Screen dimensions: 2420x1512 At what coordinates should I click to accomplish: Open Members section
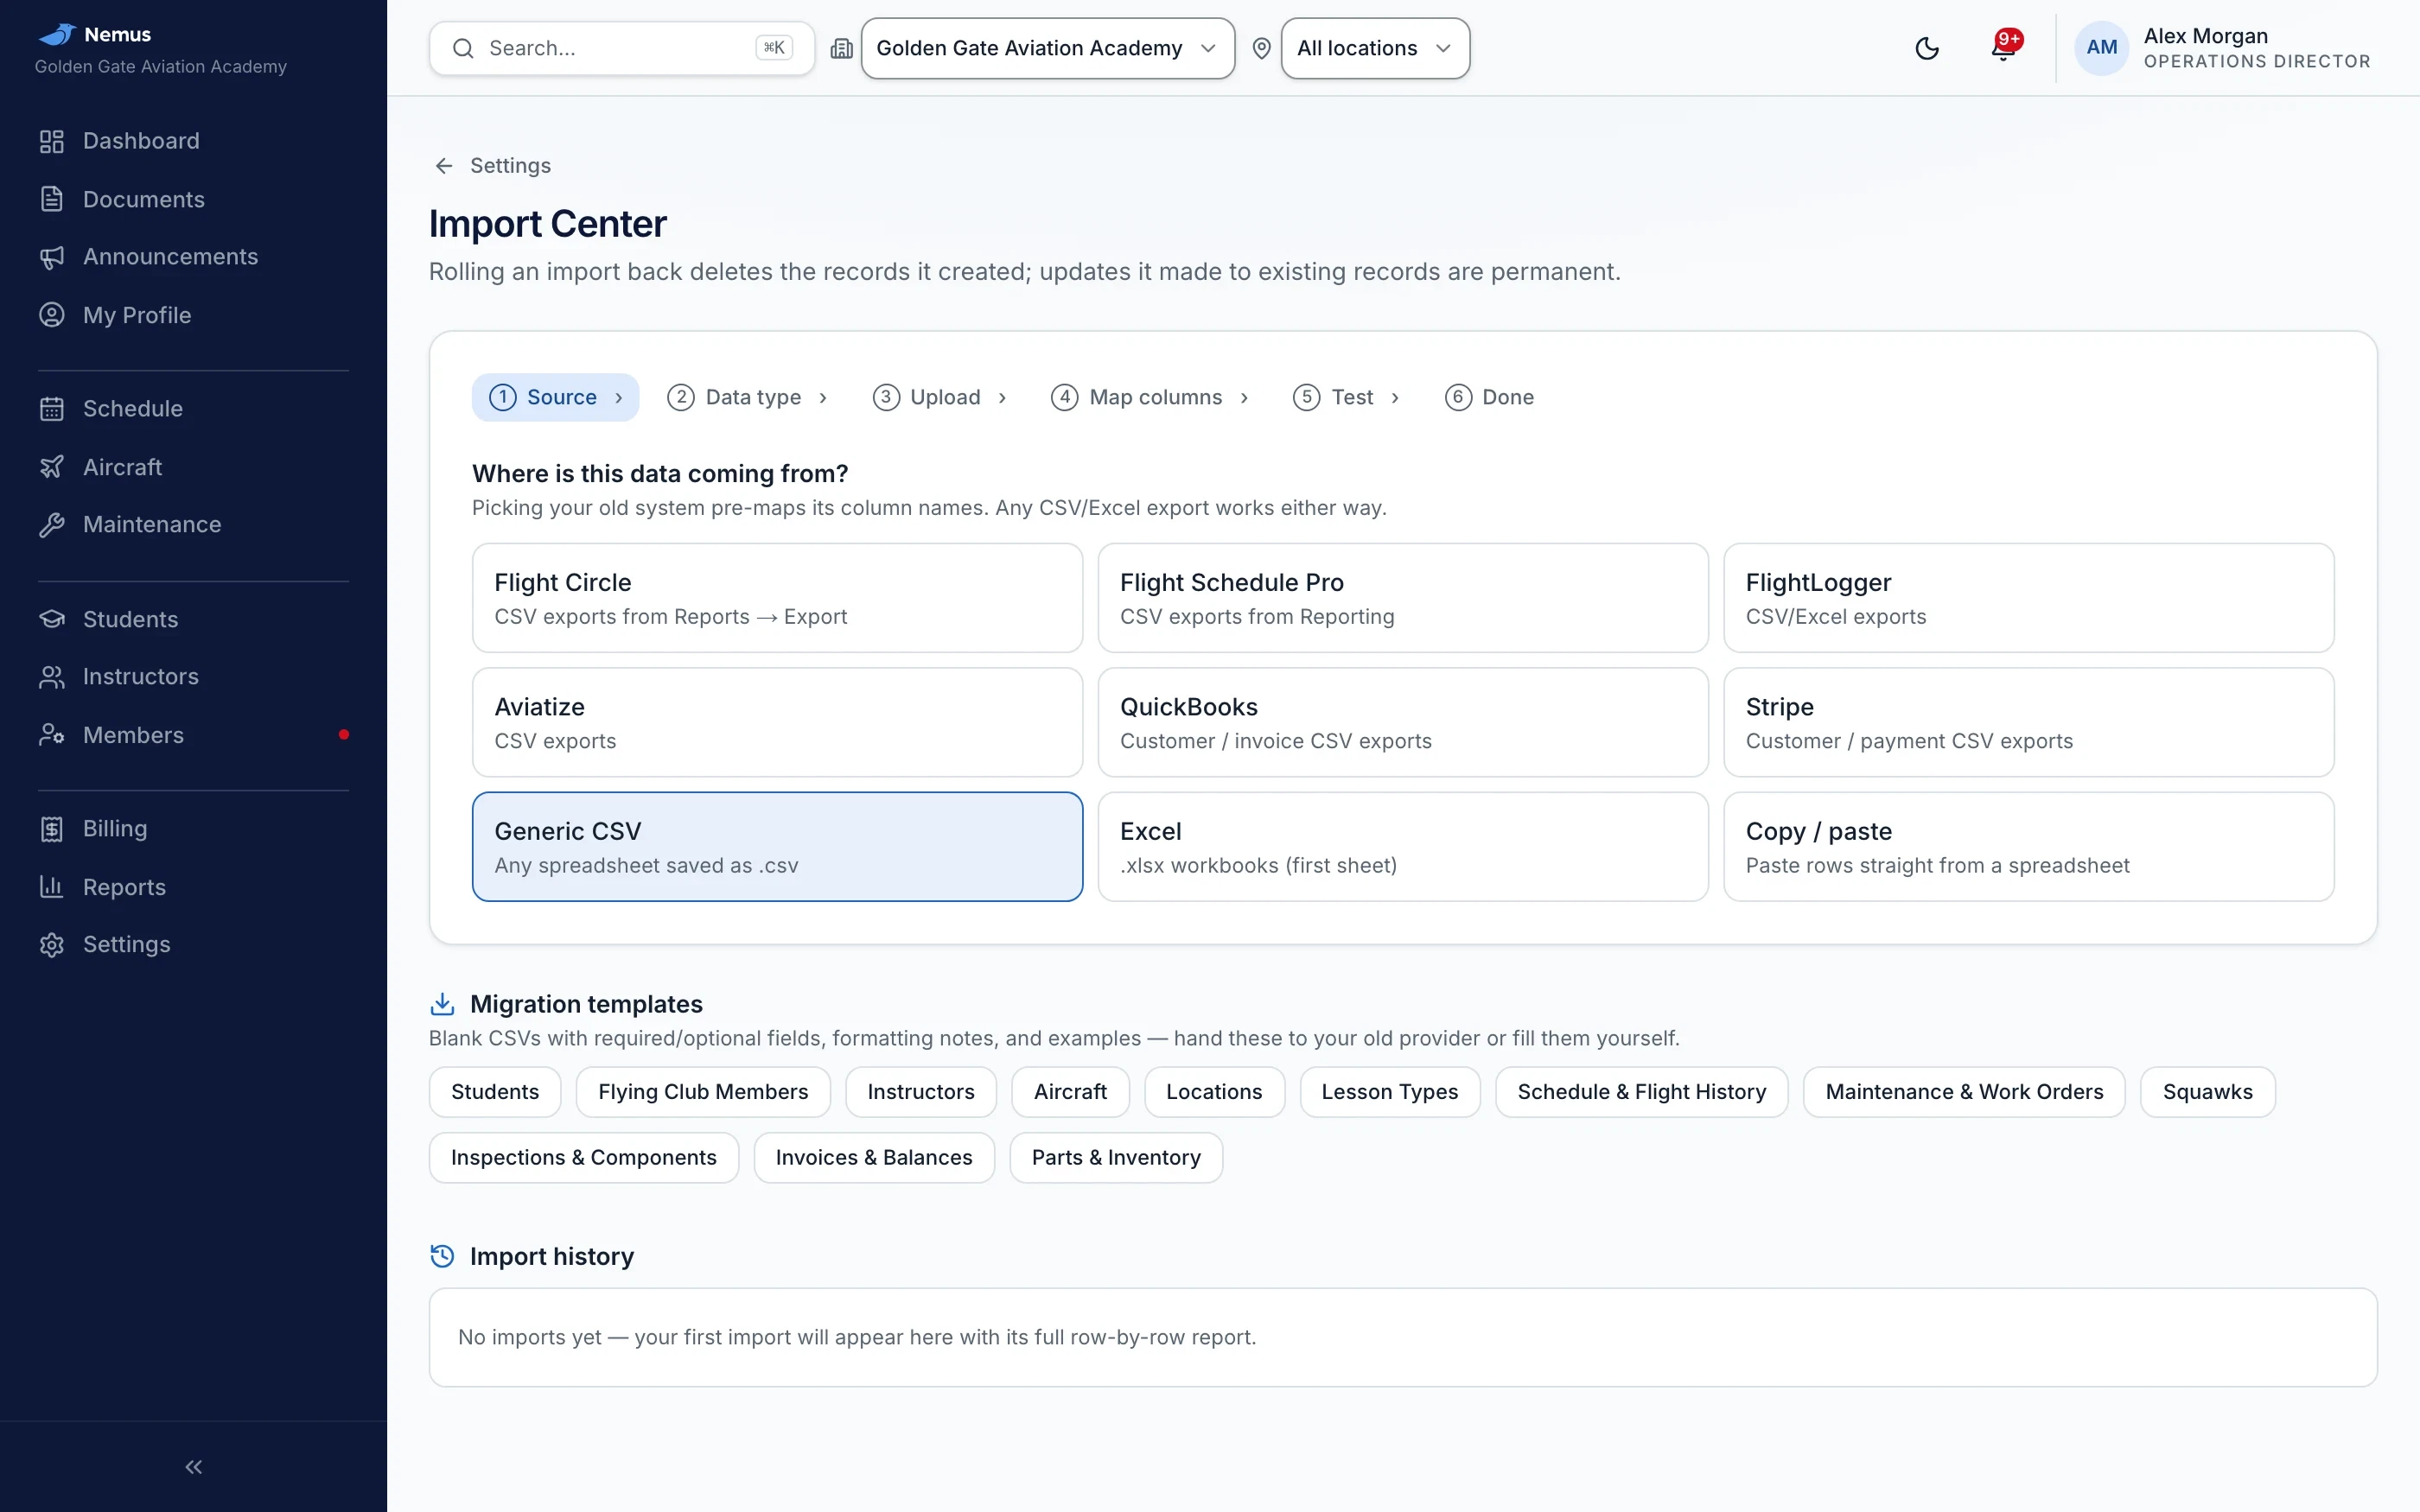point(193,735)
